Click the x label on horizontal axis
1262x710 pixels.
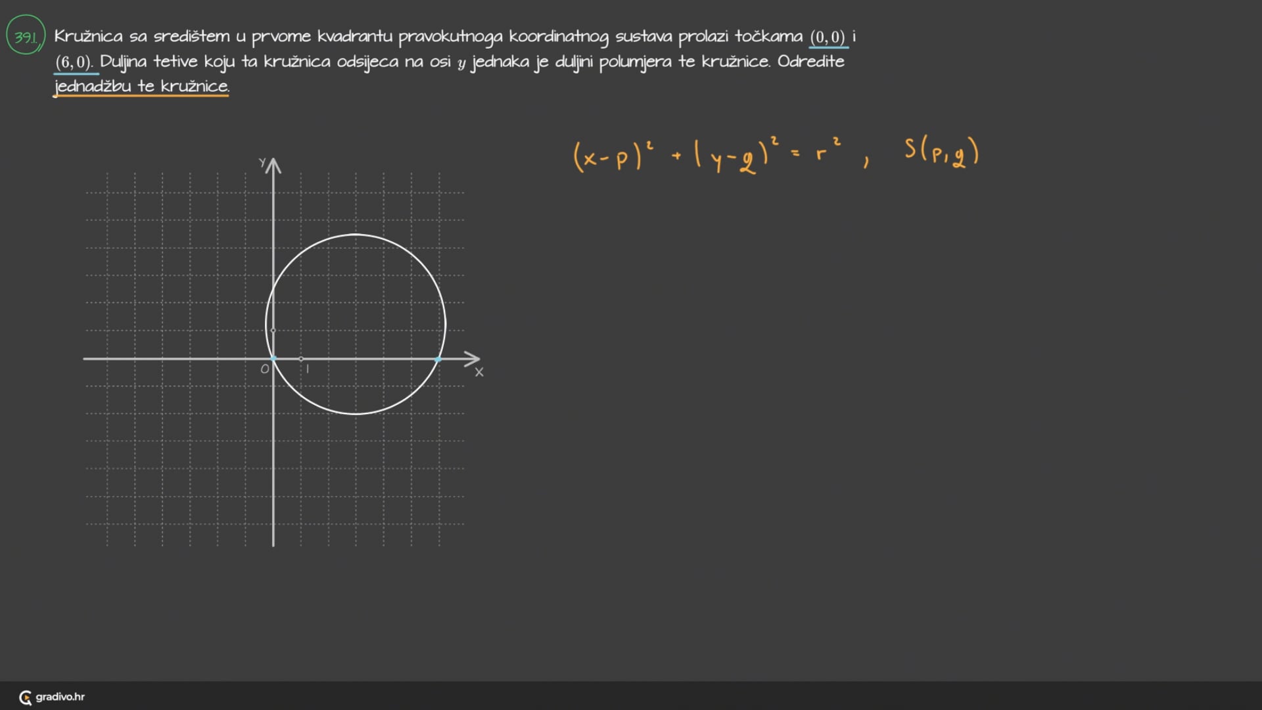click(479, 372)
